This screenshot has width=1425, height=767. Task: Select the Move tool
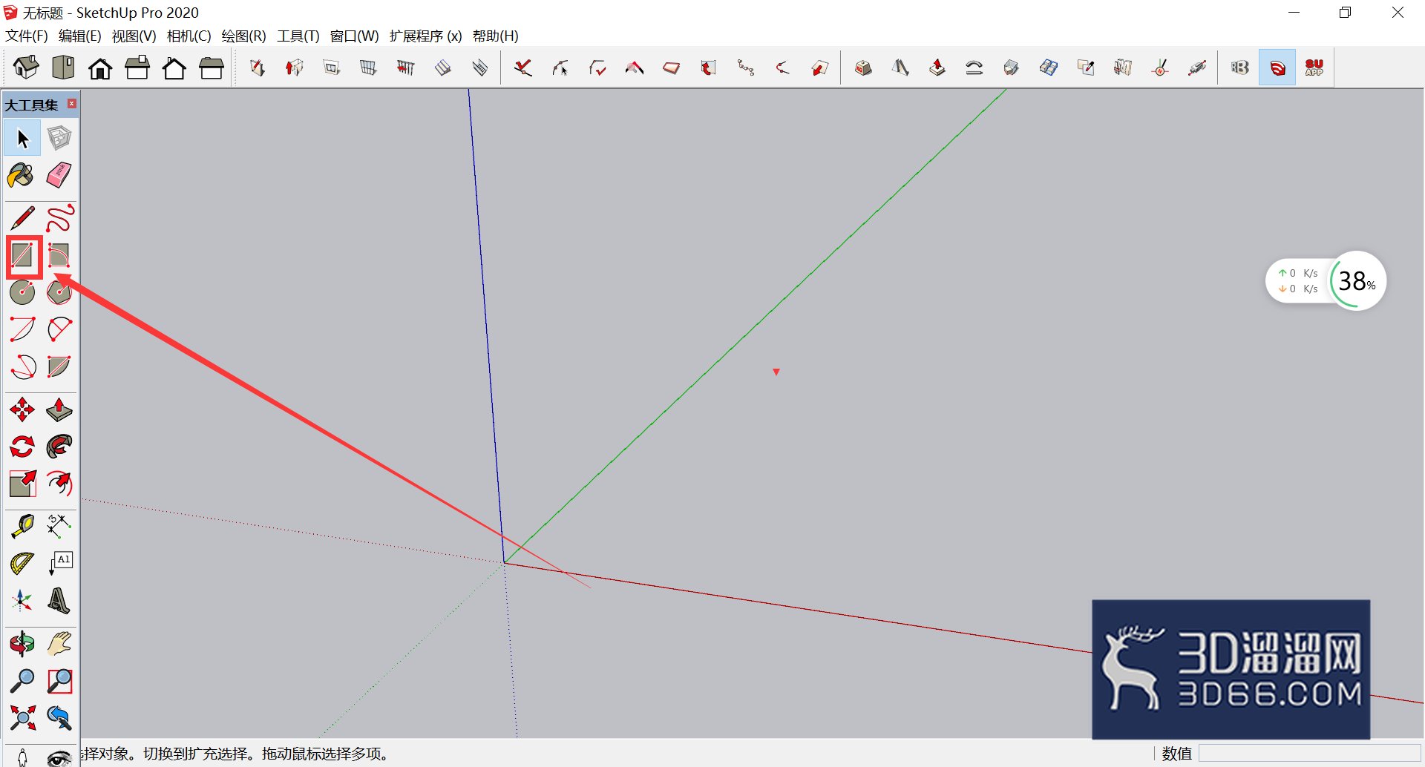coord(22,409)
